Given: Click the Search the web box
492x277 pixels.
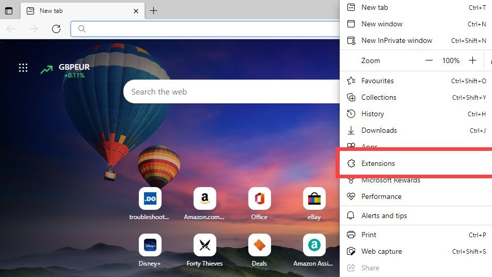Looking at the screenshot, I should pyautogui.click(x=232, y=91).
